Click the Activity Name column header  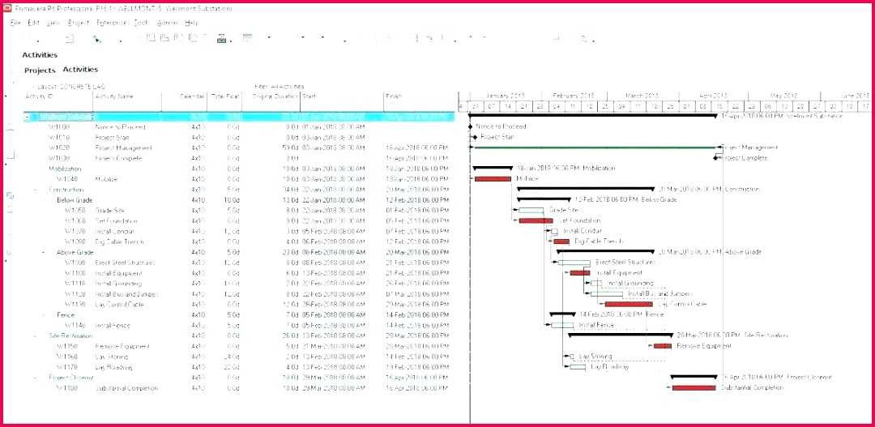(x=114, y=96)
